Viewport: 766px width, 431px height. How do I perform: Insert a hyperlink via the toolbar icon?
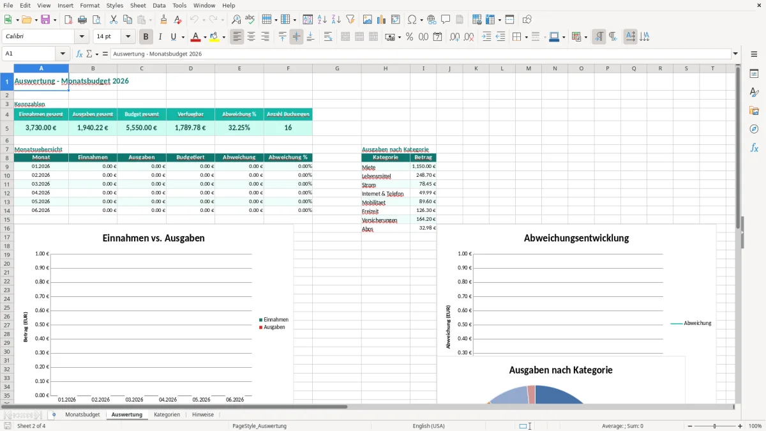[x=432, y=20]
